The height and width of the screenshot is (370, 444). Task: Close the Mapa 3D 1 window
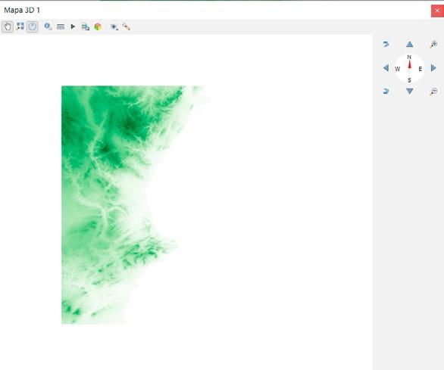[437, 11]
